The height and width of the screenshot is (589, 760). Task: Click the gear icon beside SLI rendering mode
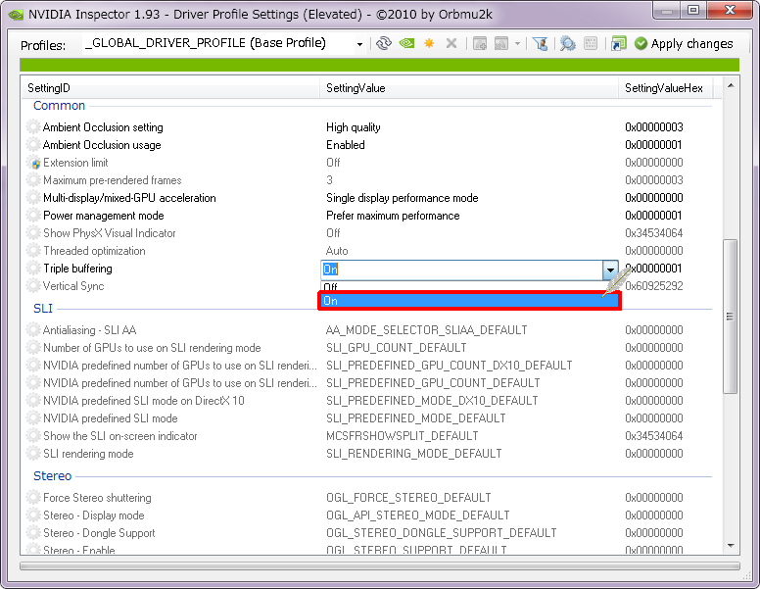click(x=33, y=454)
